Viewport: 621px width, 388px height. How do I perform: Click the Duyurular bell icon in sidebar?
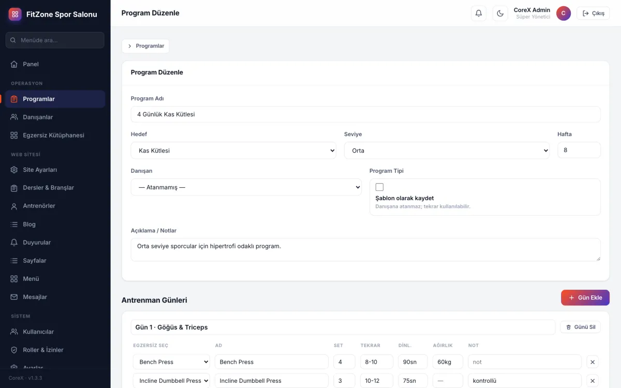14,242
